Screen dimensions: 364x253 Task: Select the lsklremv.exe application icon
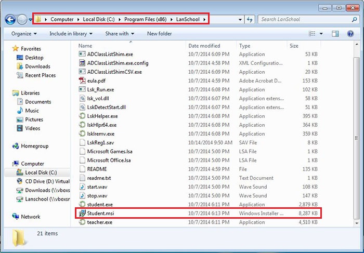82,134
